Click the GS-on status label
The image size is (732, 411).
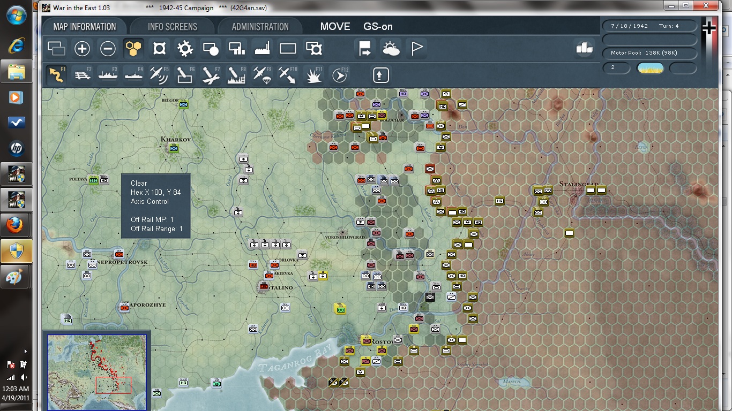[x=378, y=27]
